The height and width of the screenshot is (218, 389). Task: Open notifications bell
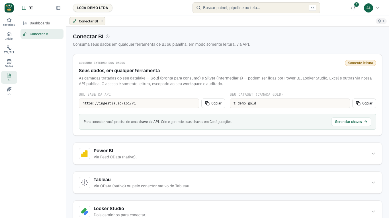tap(353, 8)
